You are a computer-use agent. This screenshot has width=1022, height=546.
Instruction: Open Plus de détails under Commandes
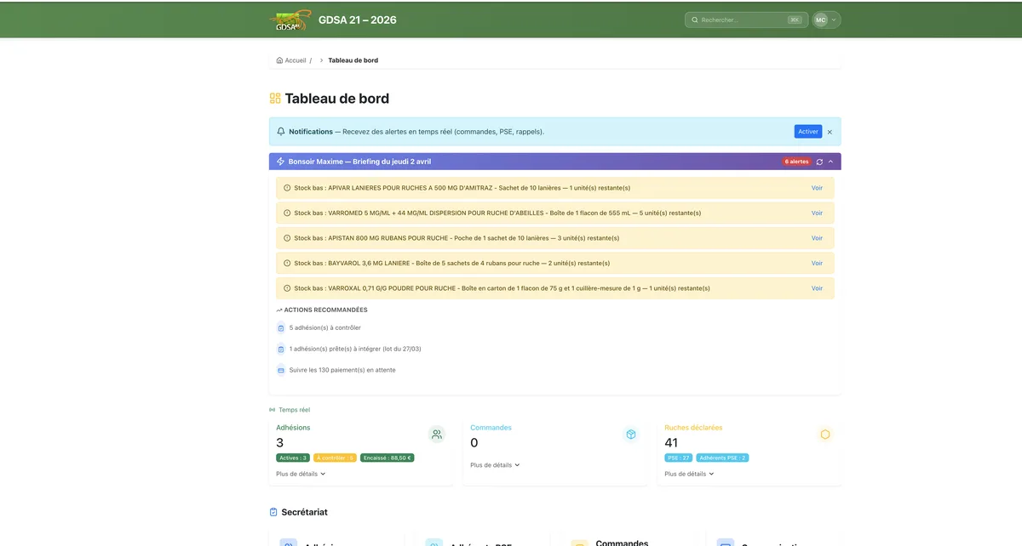(x=492, y=465)
